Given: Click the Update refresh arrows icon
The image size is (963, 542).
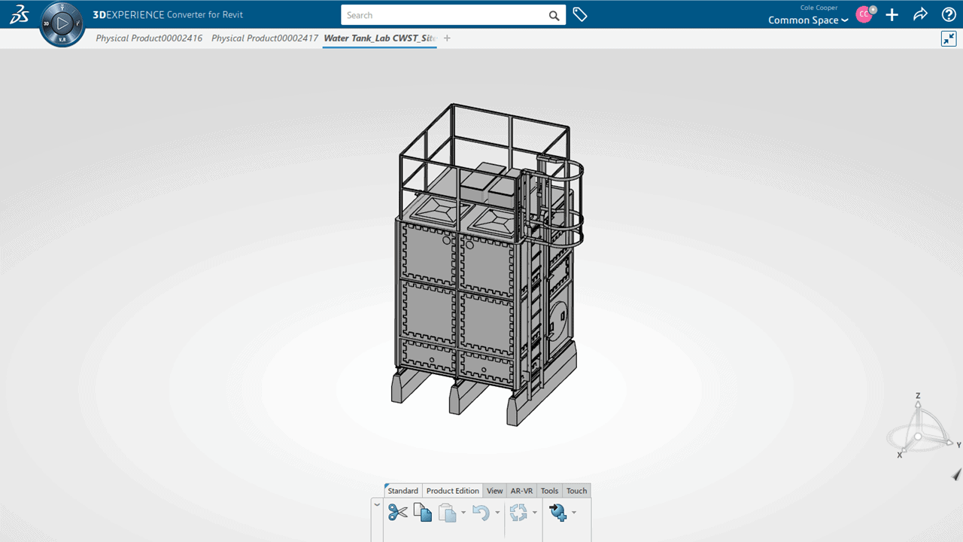Looking at the screenshot, I should (x=518, y=513).
